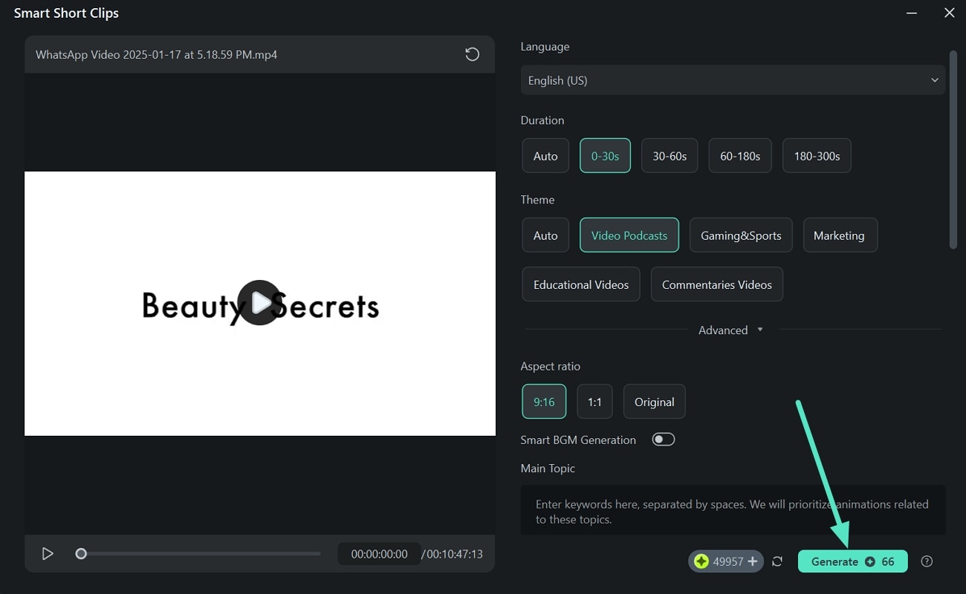Open the Language dropdown showing English (US)
The height and width of the screenshot is (594, 966).
click(x=733, y=80)
